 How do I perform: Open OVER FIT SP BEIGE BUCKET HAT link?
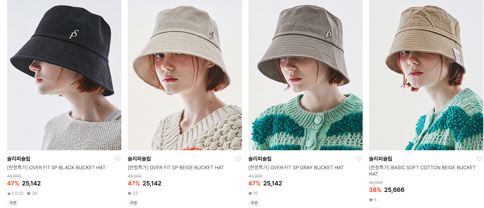176,167
